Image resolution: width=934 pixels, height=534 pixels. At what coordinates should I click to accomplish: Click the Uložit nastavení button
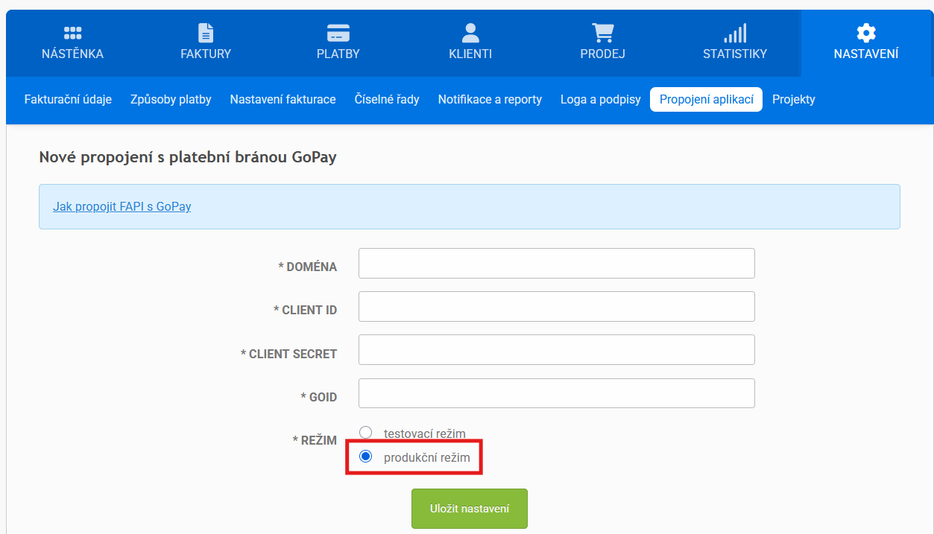pyautogui.click(x=470, y=509)
